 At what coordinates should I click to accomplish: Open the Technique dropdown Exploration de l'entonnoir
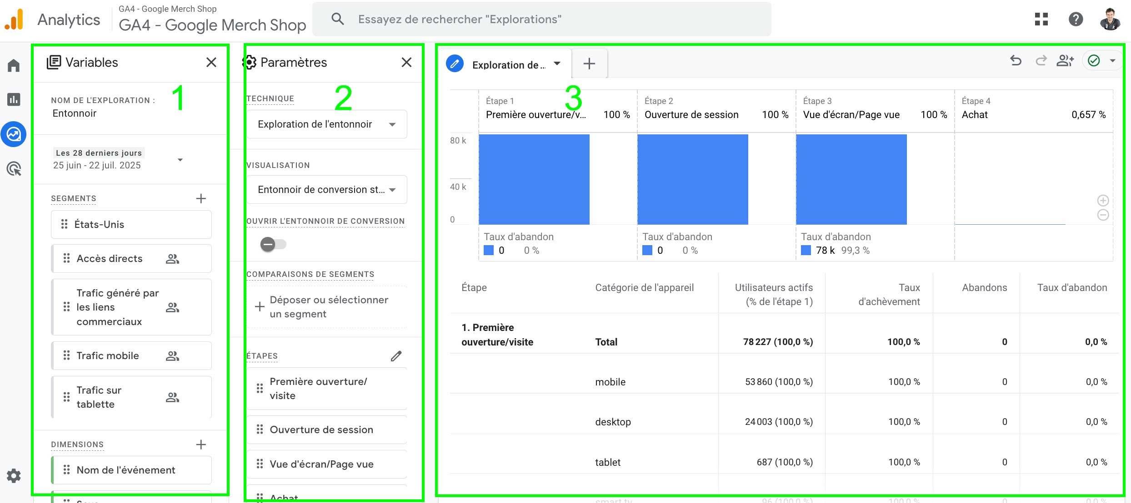(327, 124)
